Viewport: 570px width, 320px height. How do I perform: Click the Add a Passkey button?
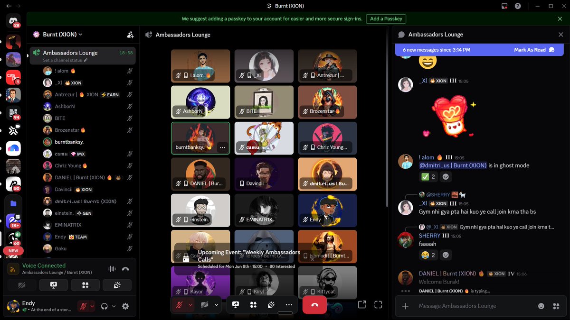(x=386, y=19)
